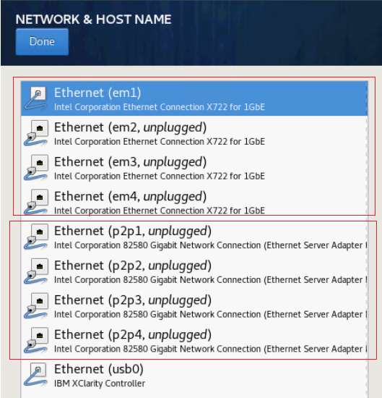This screenshot has height=398, width=382.
Task: Click the em2 unplugged network icon
Action: coord(35,133)
